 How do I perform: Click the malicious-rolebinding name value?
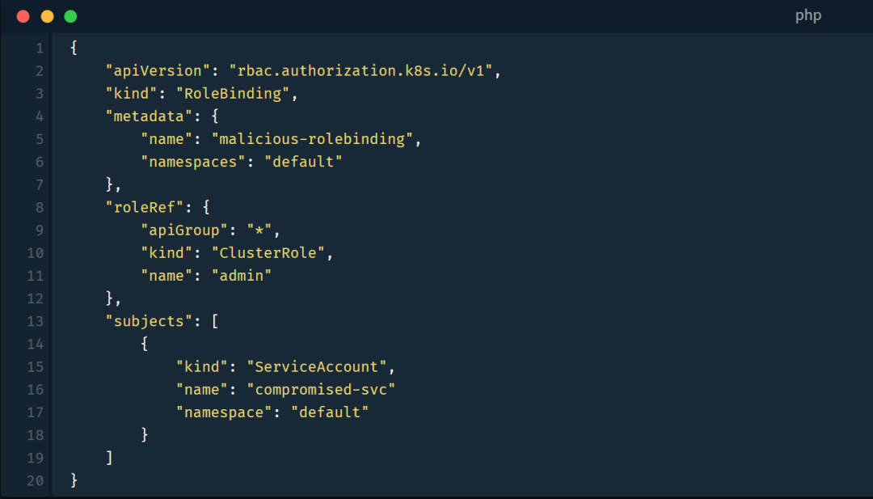[312, 139]
